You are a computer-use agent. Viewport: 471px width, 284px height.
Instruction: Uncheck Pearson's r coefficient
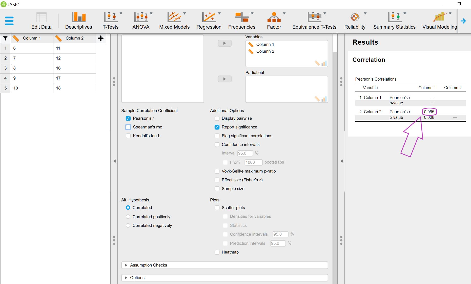pyautogui.click(x=128, y=118)
